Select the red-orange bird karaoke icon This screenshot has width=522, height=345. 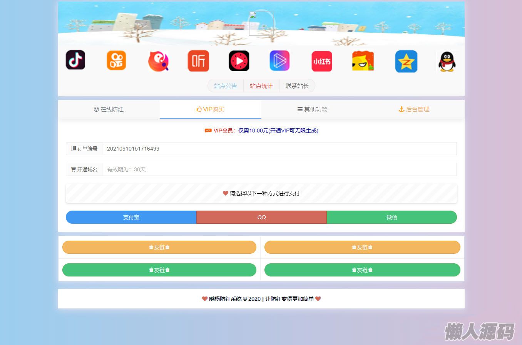tap(158, 61)
